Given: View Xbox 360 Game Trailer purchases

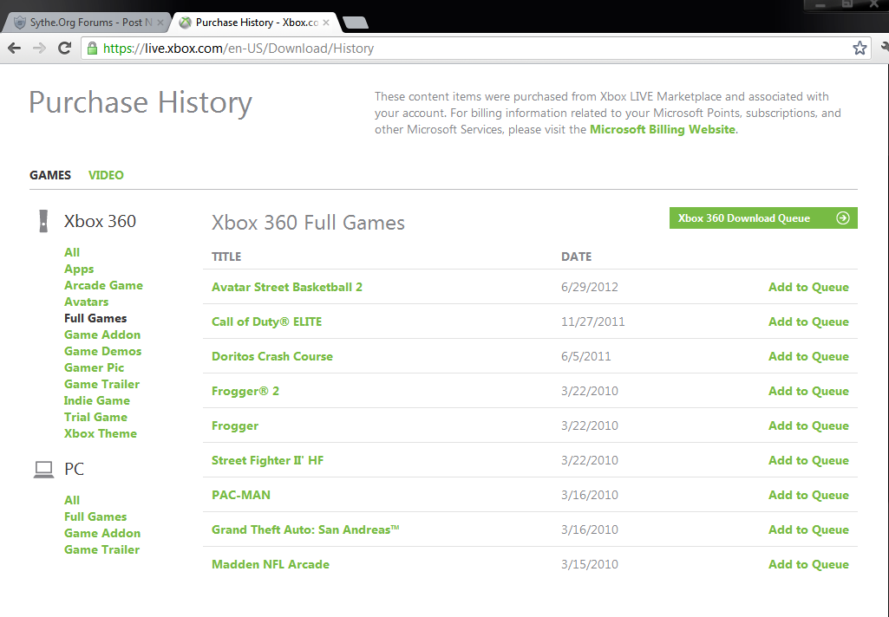Looking at the screenshot, I should 101,384.
